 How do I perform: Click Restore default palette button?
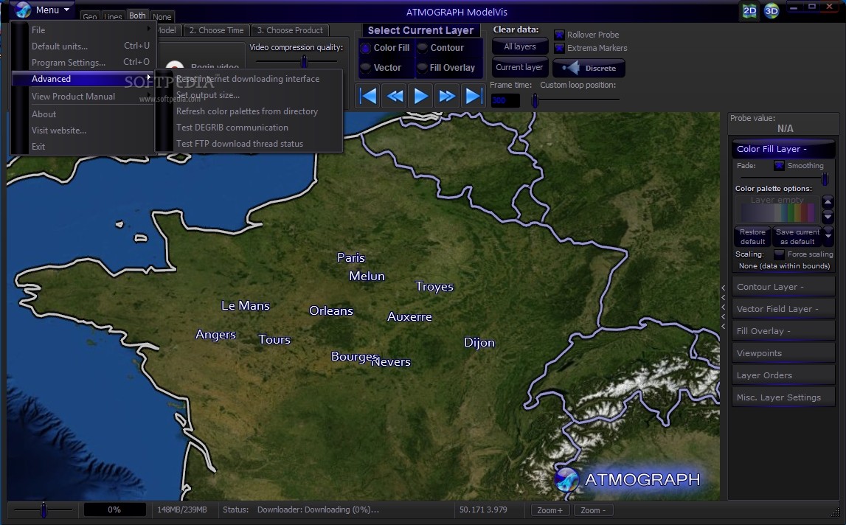(752, 237)
